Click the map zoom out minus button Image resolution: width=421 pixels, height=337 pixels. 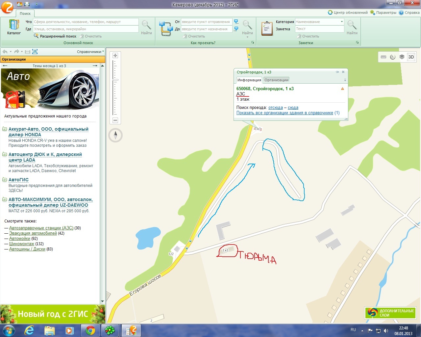pos(115,120)
